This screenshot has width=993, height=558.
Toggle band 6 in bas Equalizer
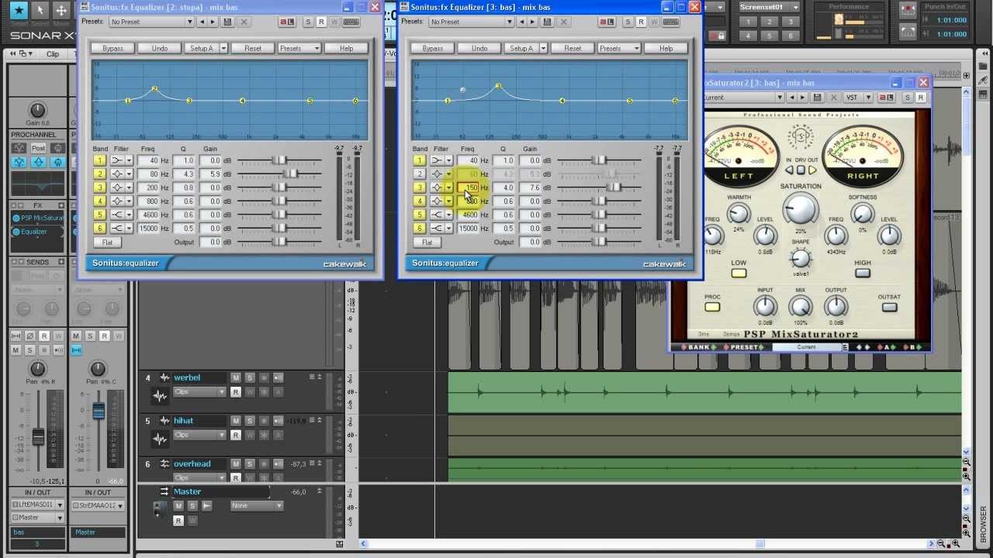(419, 229)
